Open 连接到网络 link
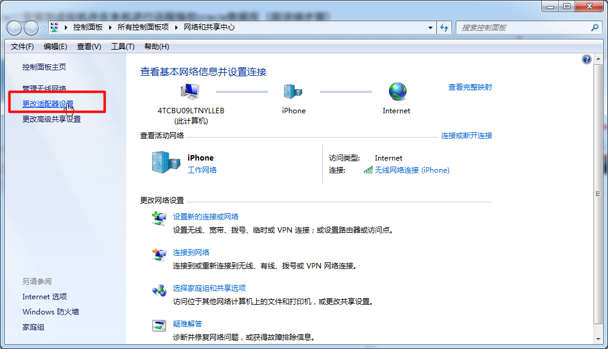The width and height of the screenshot is (608, 349). 191,253
